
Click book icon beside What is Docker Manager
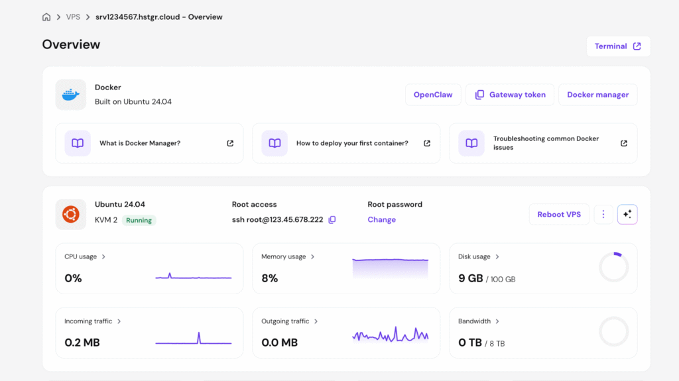[x=78, y=143]
